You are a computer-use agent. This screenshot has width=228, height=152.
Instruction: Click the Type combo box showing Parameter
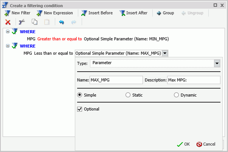coord(155,63)
